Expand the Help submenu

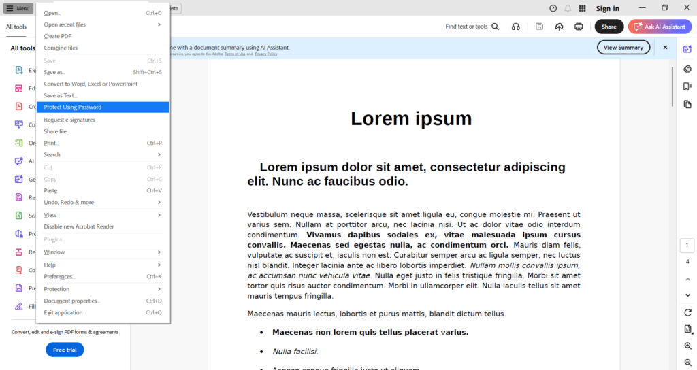tap(103, 265)
